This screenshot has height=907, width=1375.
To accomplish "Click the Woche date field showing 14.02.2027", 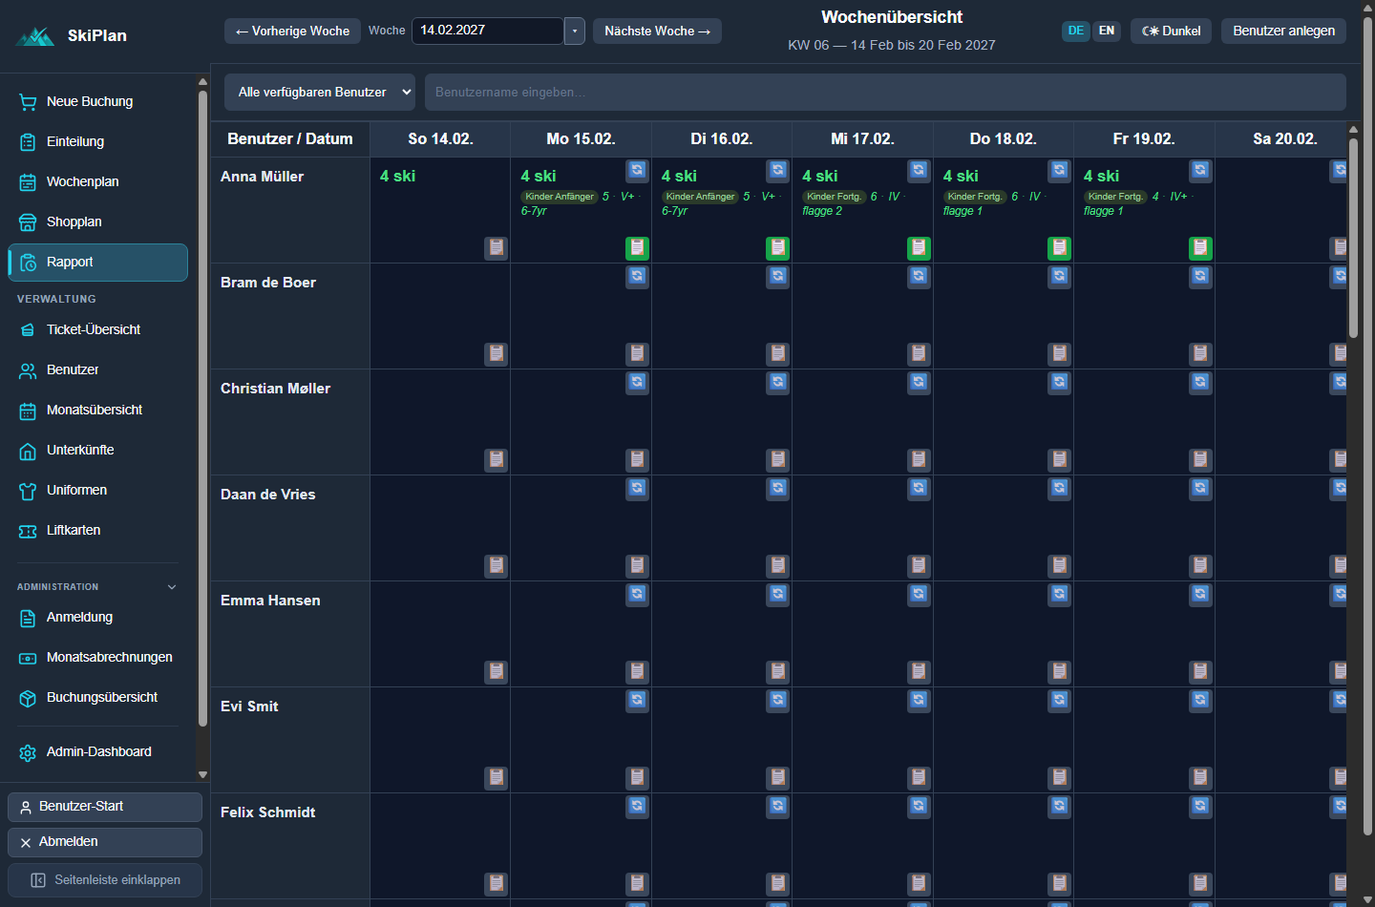I will [x=488, y=32].
